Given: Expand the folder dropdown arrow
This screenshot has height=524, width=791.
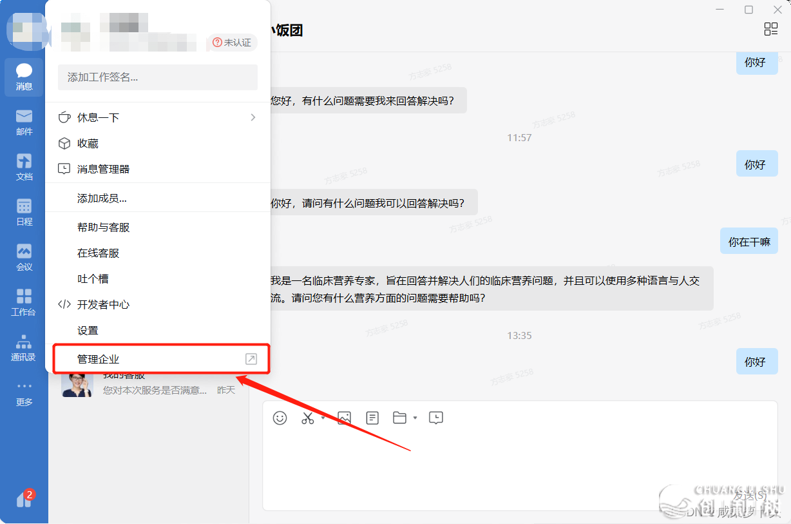Looking at the screenshot, I should (x=415, y=418).
